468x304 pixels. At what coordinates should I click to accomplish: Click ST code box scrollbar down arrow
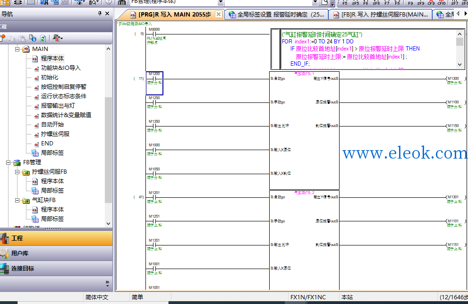pos(459,64)
